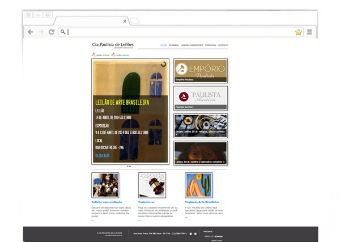Open the LEILÕES ANTERIORES menu item
The height and width of the screenshot is (242, 340).
point(191,45)
